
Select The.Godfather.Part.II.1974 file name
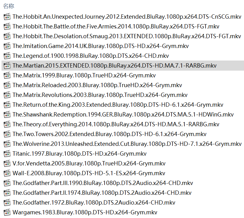click(102, 193)
